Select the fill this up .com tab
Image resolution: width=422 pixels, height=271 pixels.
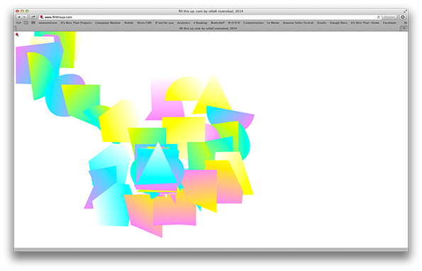click(208, 28)
